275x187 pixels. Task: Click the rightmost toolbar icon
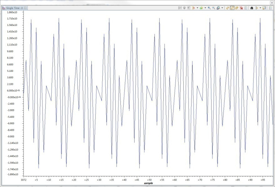pyautogui.click(x=270, y=8)
